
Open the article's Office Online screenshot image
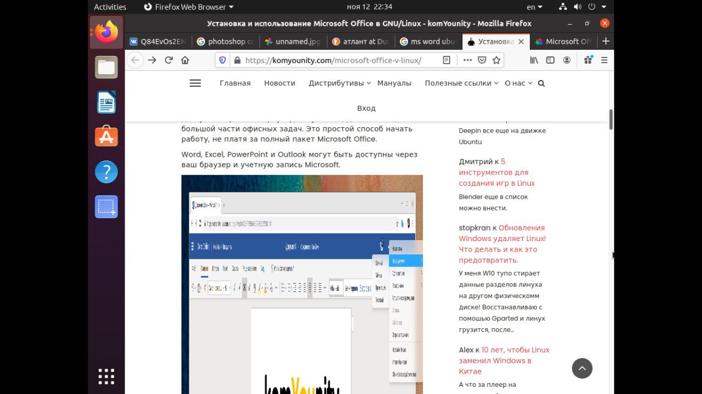[302, 284]
